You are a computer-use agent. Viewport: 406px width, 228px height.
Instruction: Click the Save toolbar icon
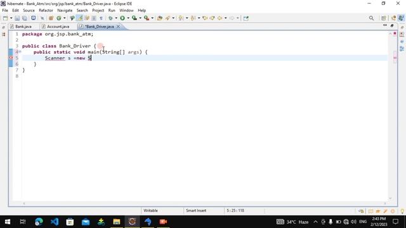coord(17,18)
